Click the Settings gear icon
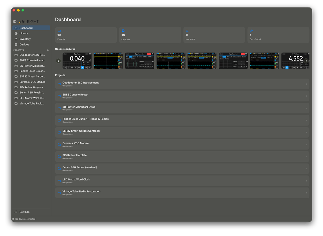The height and width of the screenshot is (236, 323). (16, 212)
